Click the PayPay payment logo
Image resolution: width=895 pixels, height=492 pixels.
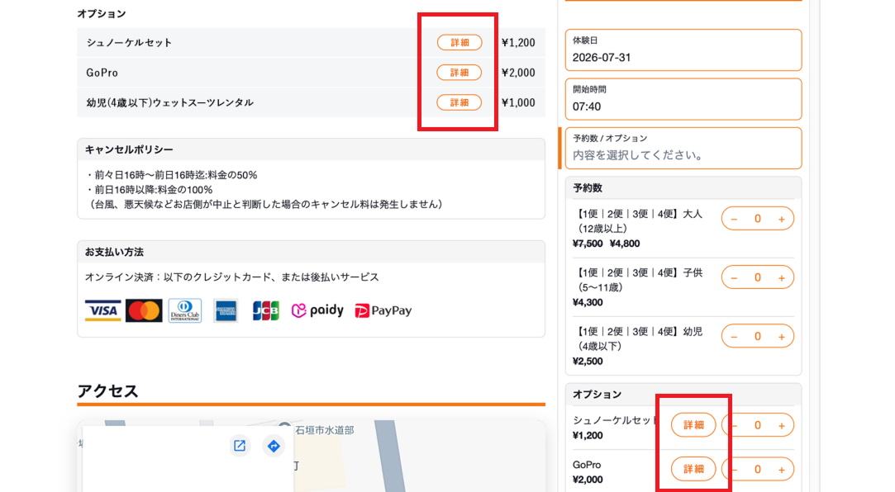coord(383,310)
